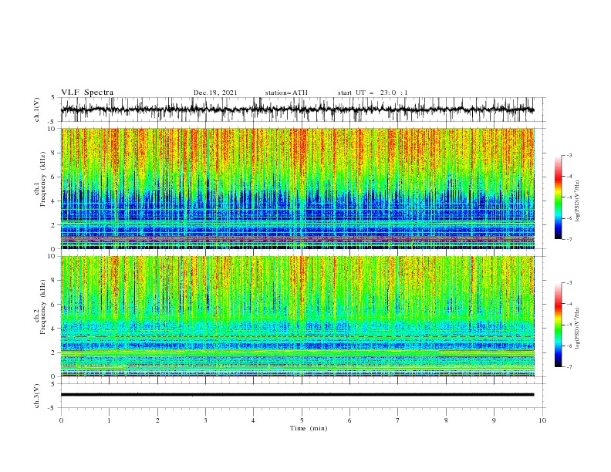Click the ch.3 voltage waveform black band
The image size is (611, 472).
click(298, 395)
